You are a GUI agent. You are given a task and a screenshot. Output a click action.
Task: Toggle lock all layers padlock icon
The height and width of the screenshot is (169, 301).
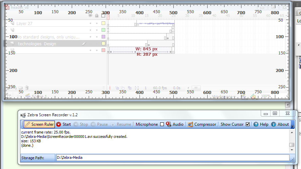tap(97, 16)
